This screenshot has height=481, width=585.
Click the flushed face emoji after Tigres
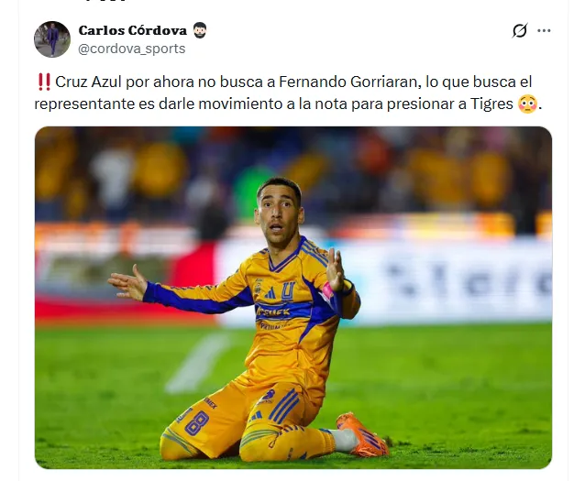tap(527, 104)
